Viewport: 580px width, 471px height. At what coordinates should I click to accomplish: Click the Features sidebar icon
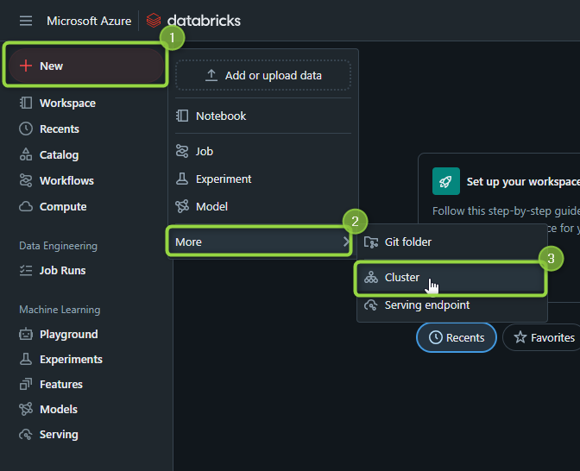point(26,384)
